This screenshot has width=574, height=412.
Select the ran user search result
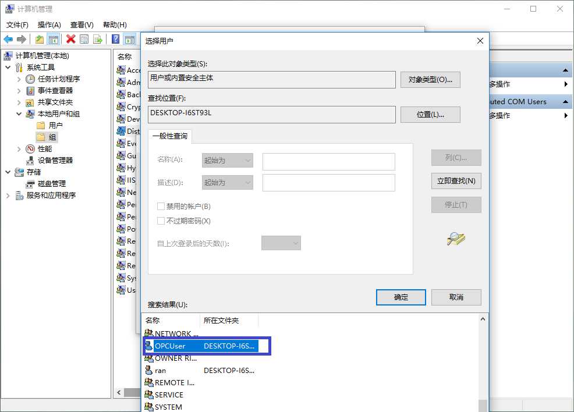click(x=200, y=370)
